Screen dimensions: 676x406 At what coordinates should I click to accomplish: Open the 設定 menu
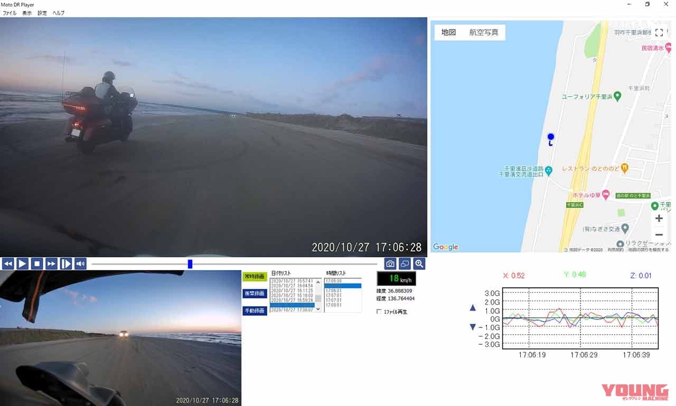41,13
